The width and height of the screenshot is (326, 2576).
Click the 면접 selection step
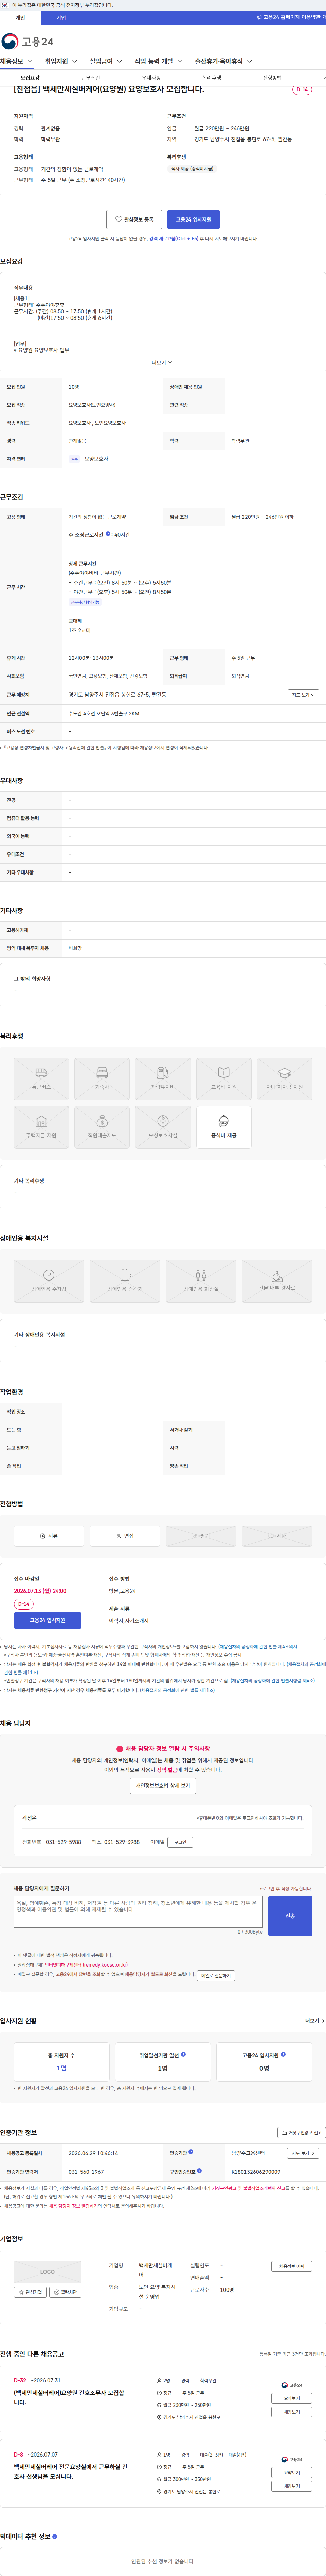click(x=125, y=1536)
